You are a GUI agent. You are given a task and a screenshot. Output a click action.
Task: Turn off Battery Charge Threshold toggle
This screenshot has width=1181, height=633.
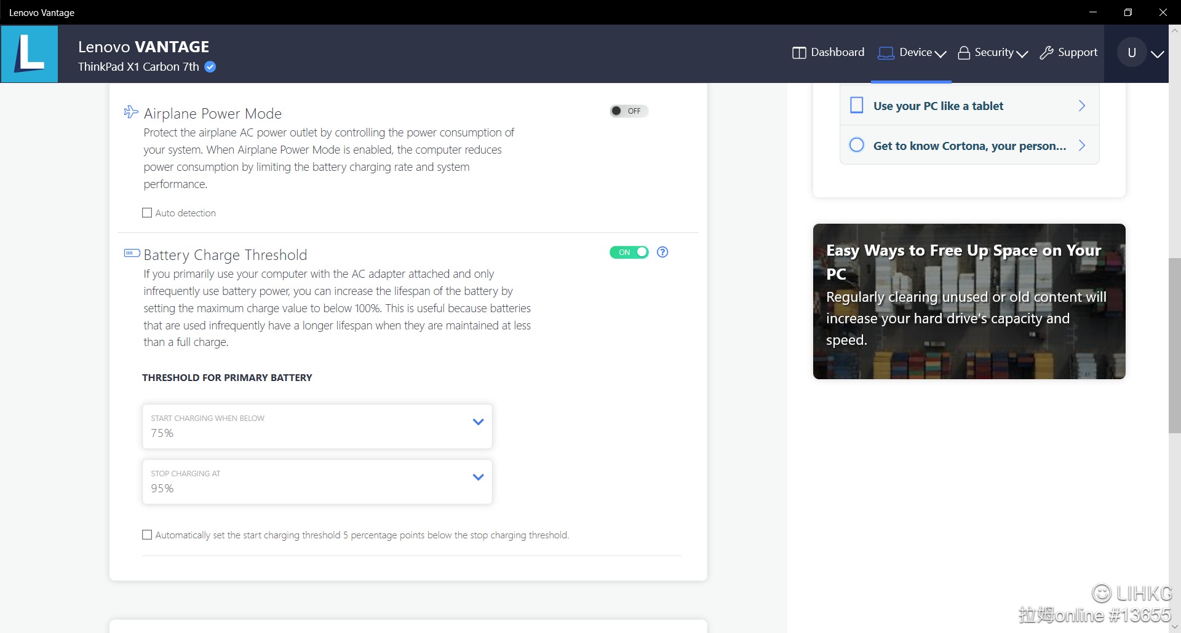coord(629,252)
